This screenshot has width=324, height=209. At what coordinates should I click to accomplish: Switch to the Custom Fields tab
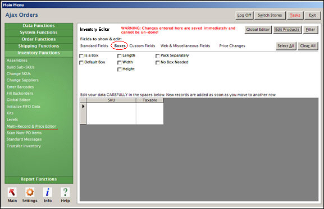pyautogui.click(x=142, y=46)
